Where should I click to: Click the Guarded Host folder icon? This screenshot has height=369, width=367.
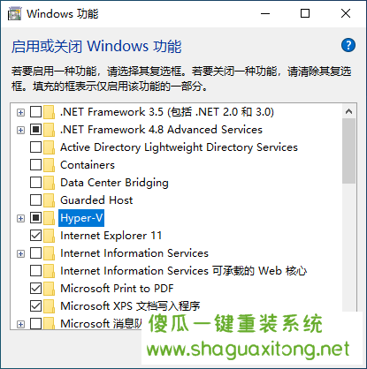coord(50,200)
